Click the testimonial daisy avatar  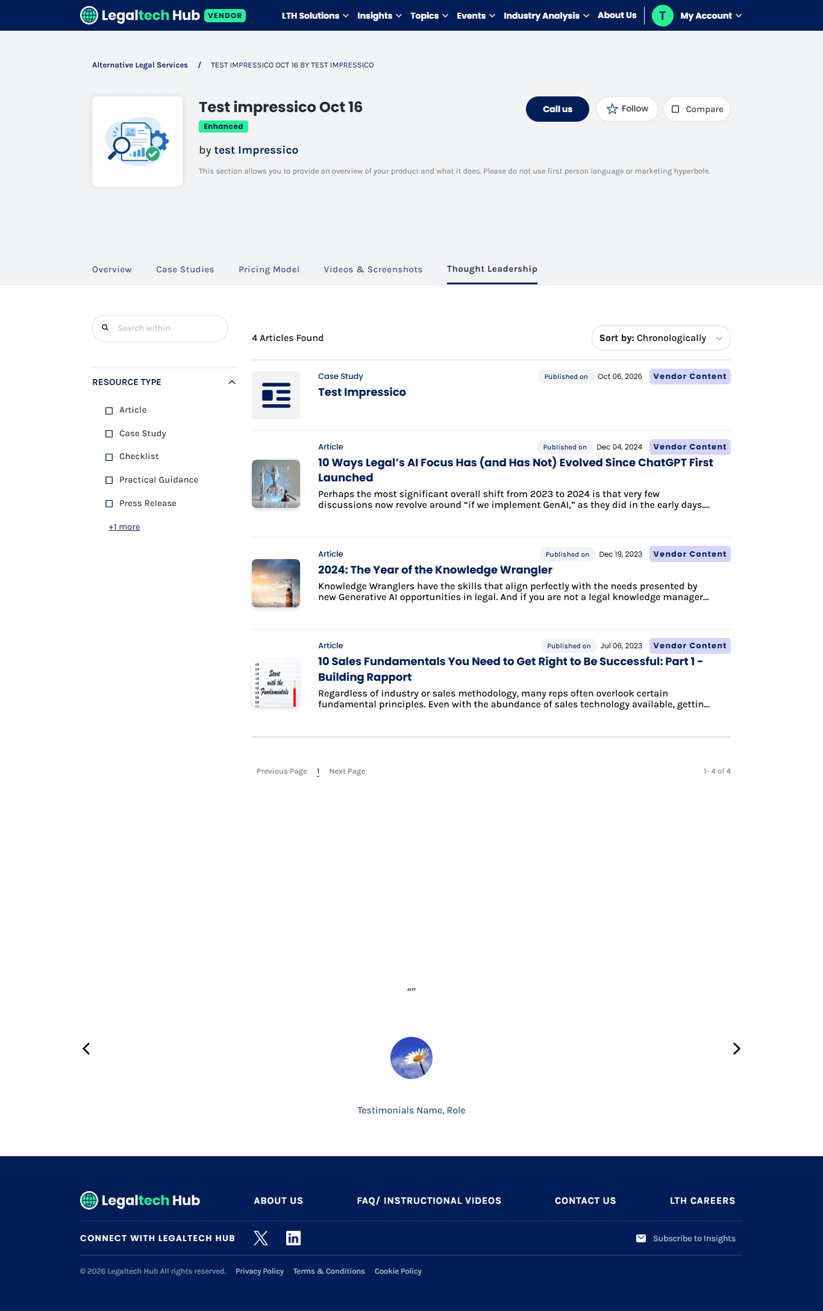pyautogui.click(x=411, y=1058)
